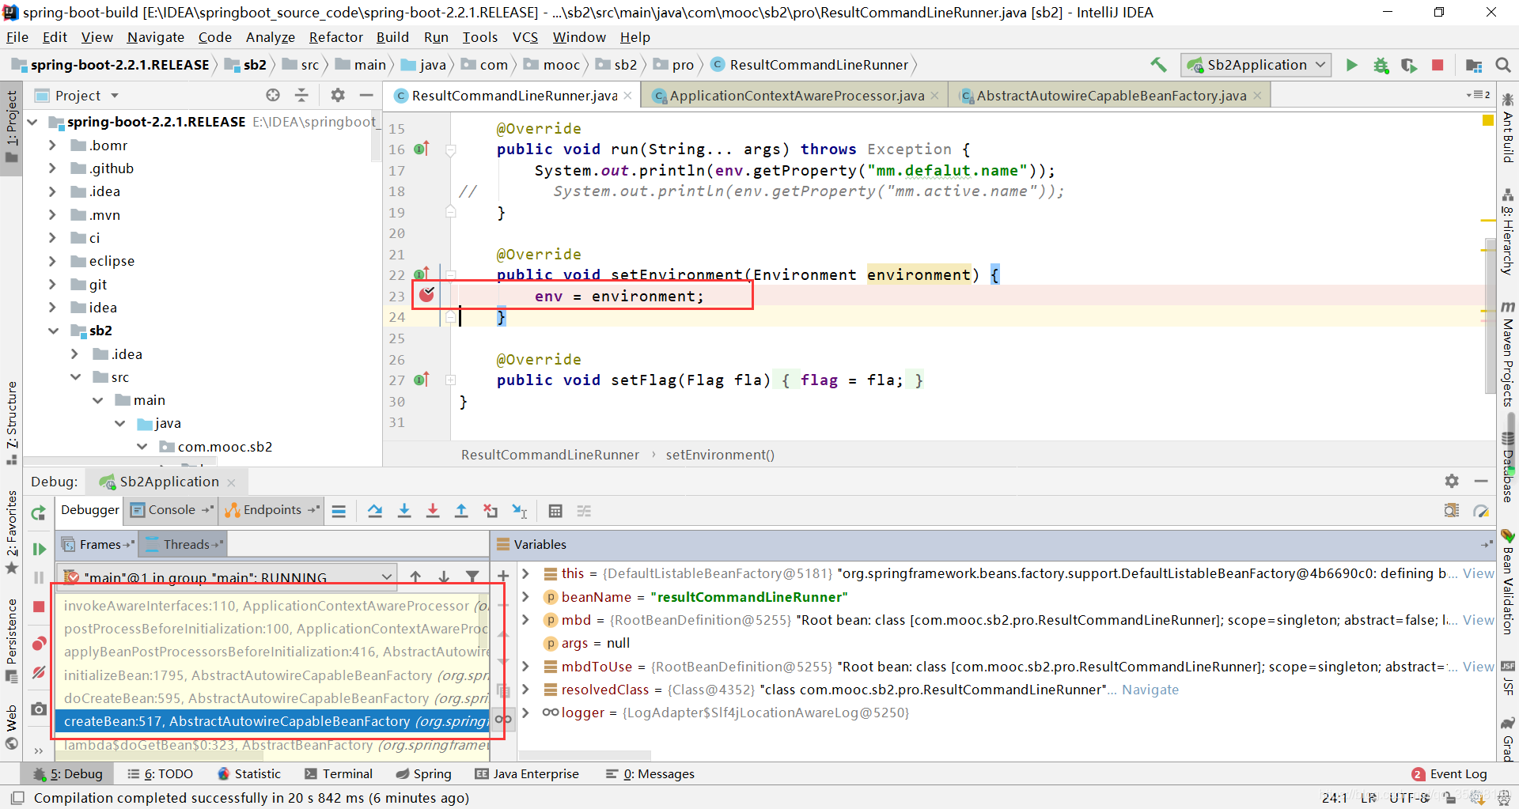Toggle the breakpoint on line 23
This screenshot has height=809, width=1519.
tap(427, 295)
